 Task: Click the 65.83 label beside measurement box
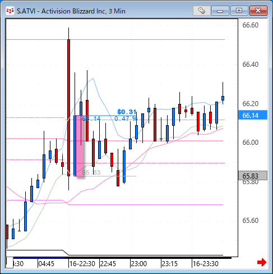click(x=91, y=172)
